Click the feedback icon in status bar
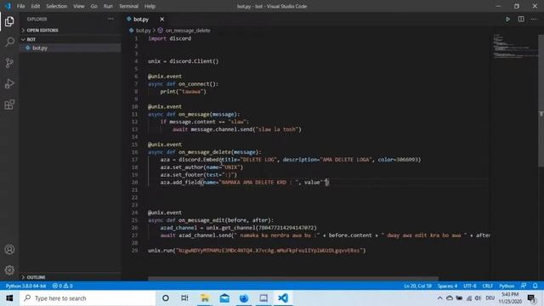The image size is (544, 306). (x=524, y=286)
